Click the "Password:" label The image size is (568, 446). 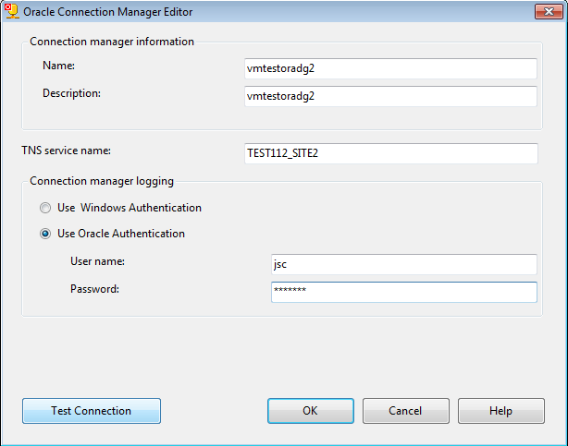click(94, 289)
